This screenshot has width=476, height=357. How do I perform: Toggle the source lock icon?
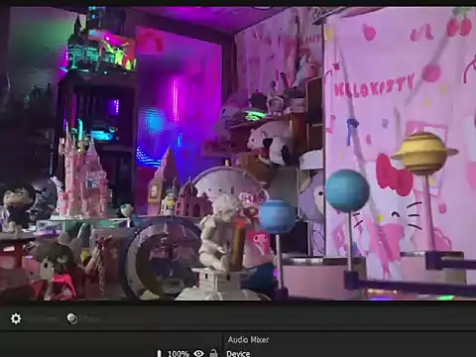tap(213, 353)
